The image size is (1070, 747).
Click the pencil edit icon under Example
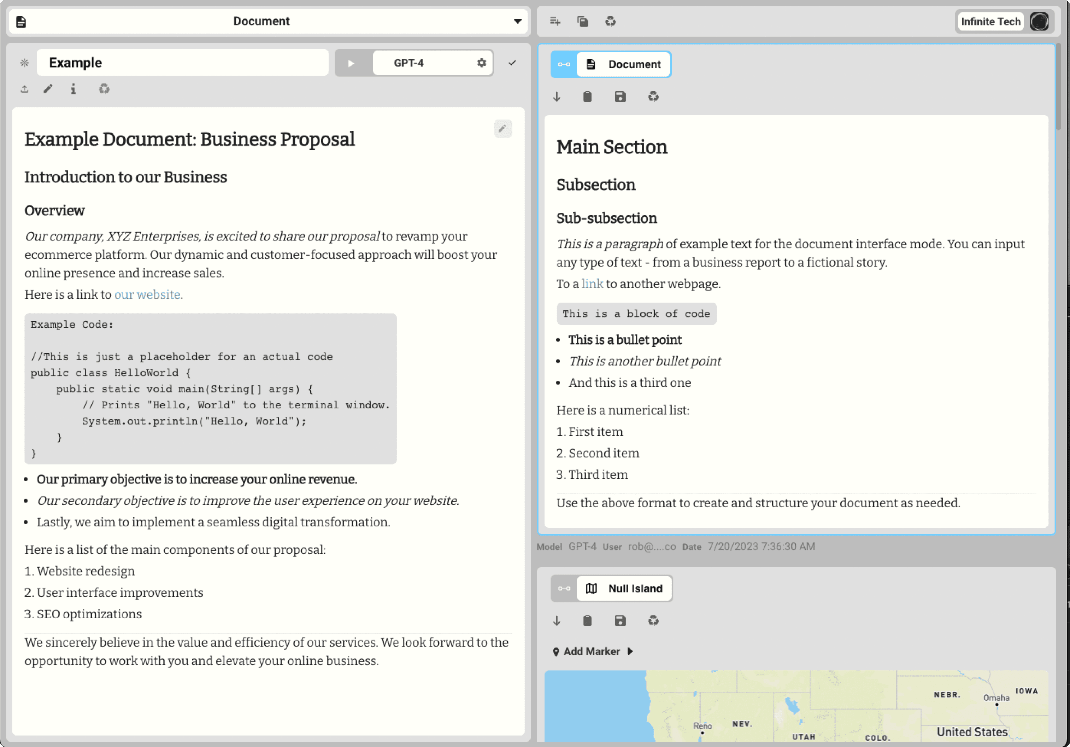click(48, 89)
